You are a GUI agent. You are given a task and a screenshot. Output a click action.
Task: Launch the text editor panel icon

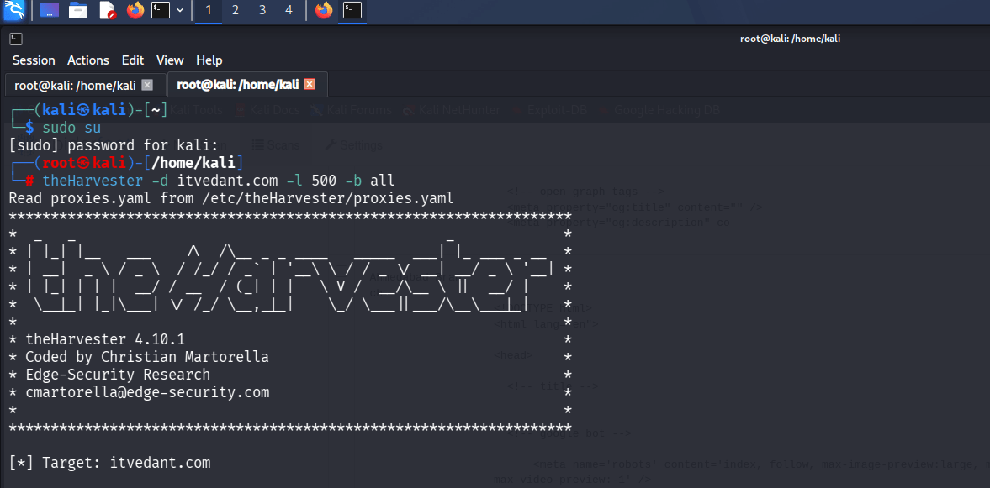108,10
